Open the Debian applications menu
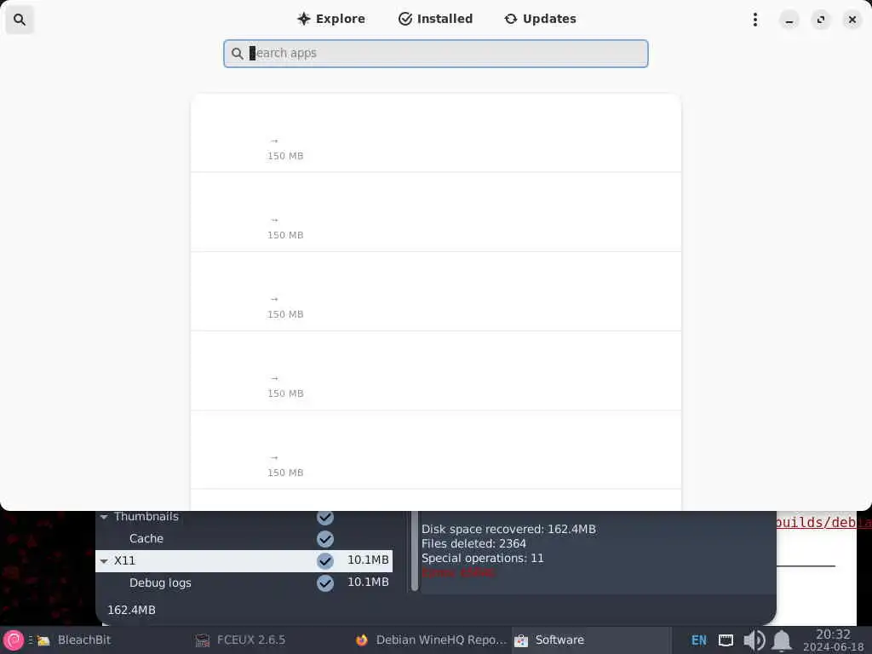Screen dimensions: 872x654 [x=14, y=640]
